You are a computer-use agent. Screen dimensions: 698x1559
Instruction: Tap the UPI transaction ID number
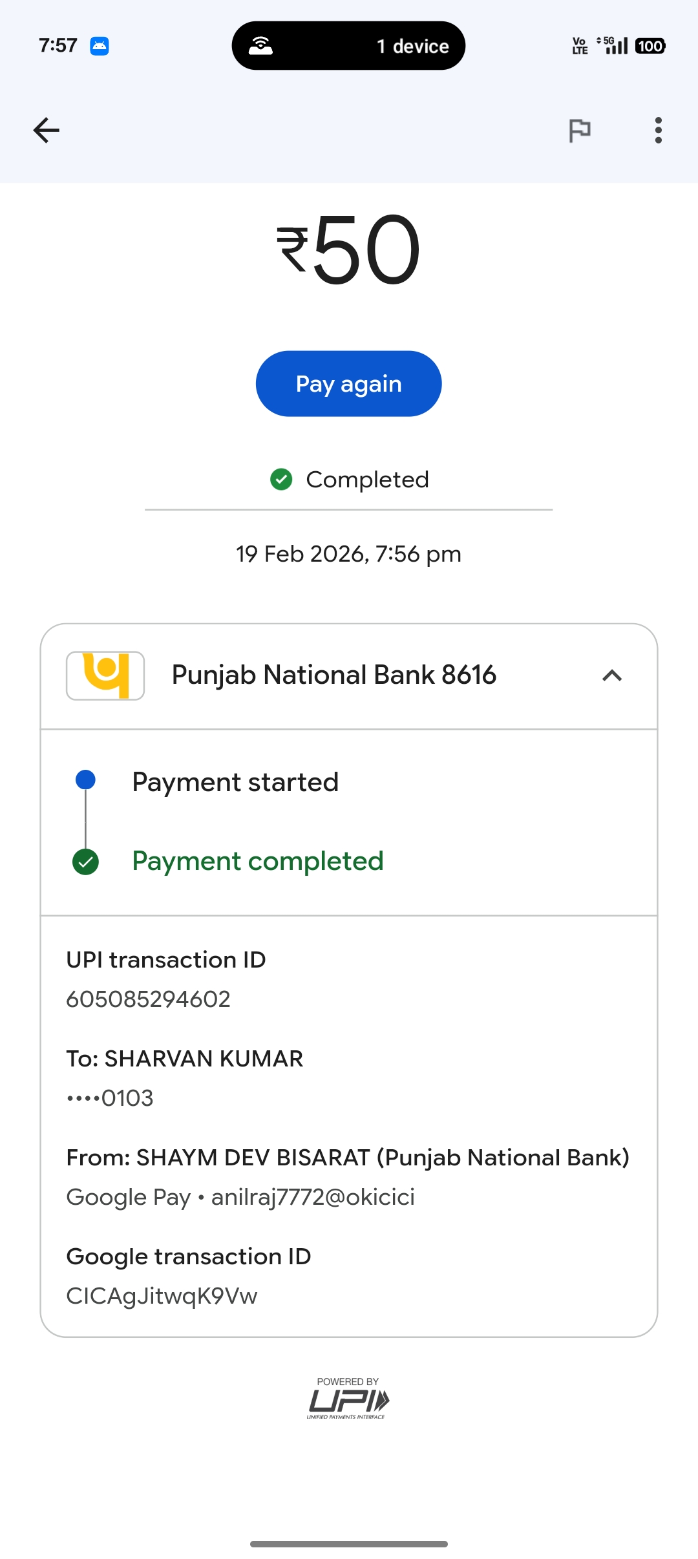pos(149,999)
